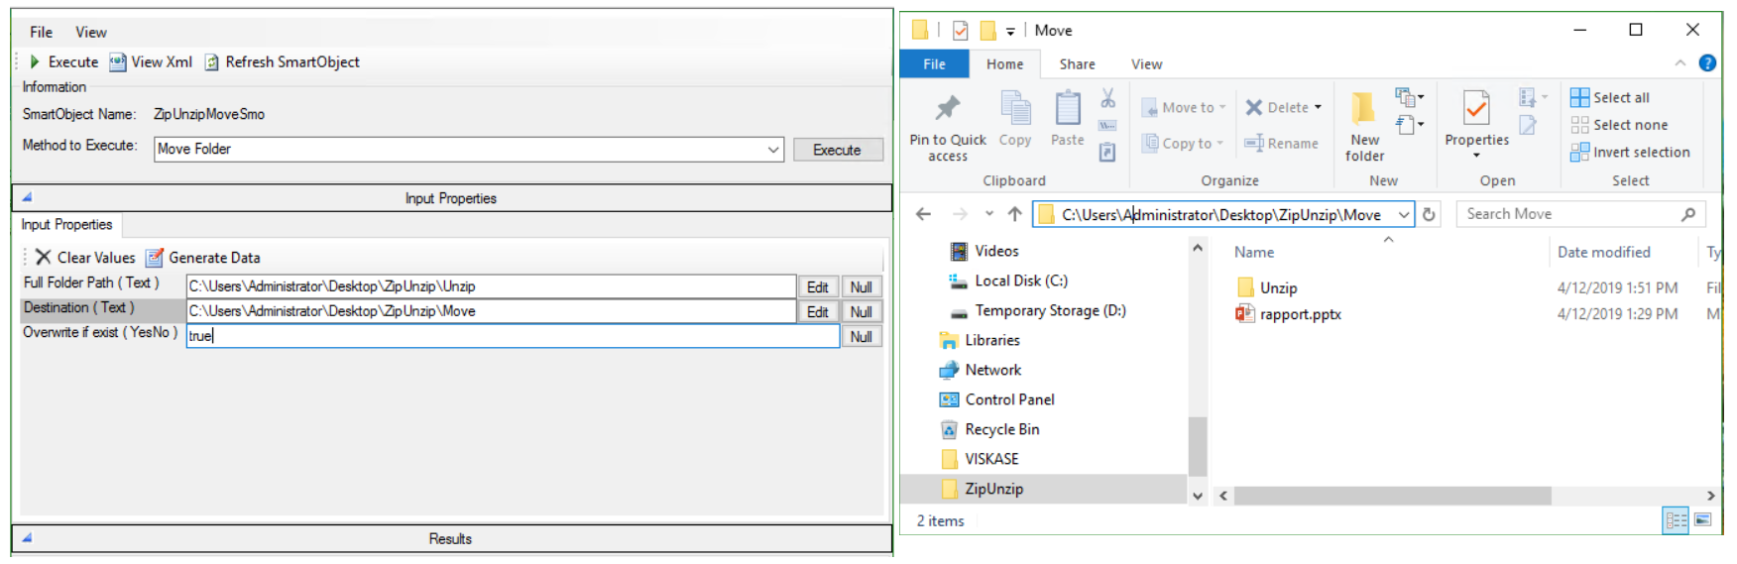Open the View menu in SmartObject tester
The width and height of the screenshot is (1737, 564).
pos(91,33)
